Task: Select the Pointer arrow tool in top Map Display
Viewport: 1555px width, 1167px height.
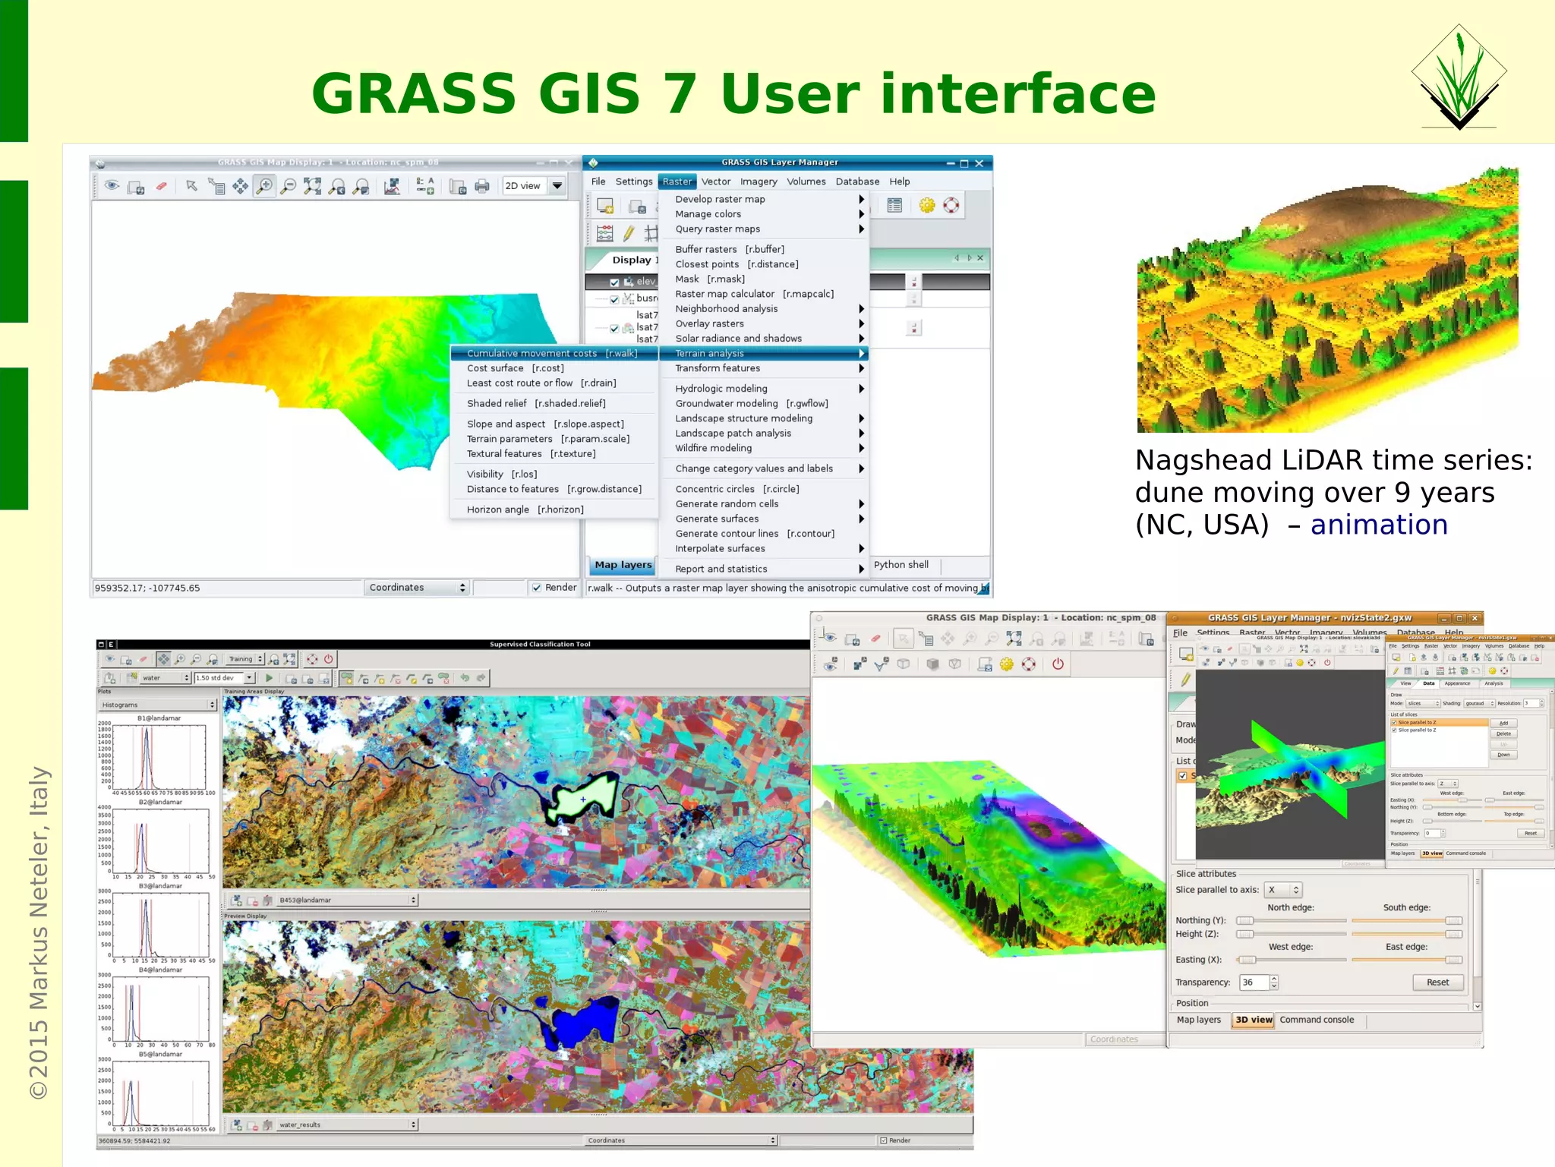Action: 191,186
